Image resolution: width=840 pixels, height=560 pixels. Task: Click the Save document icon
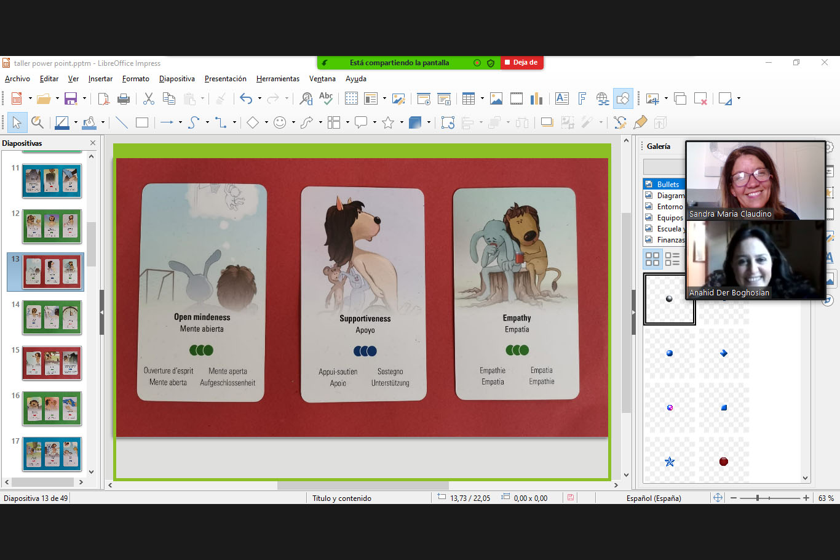coord(71,98)
